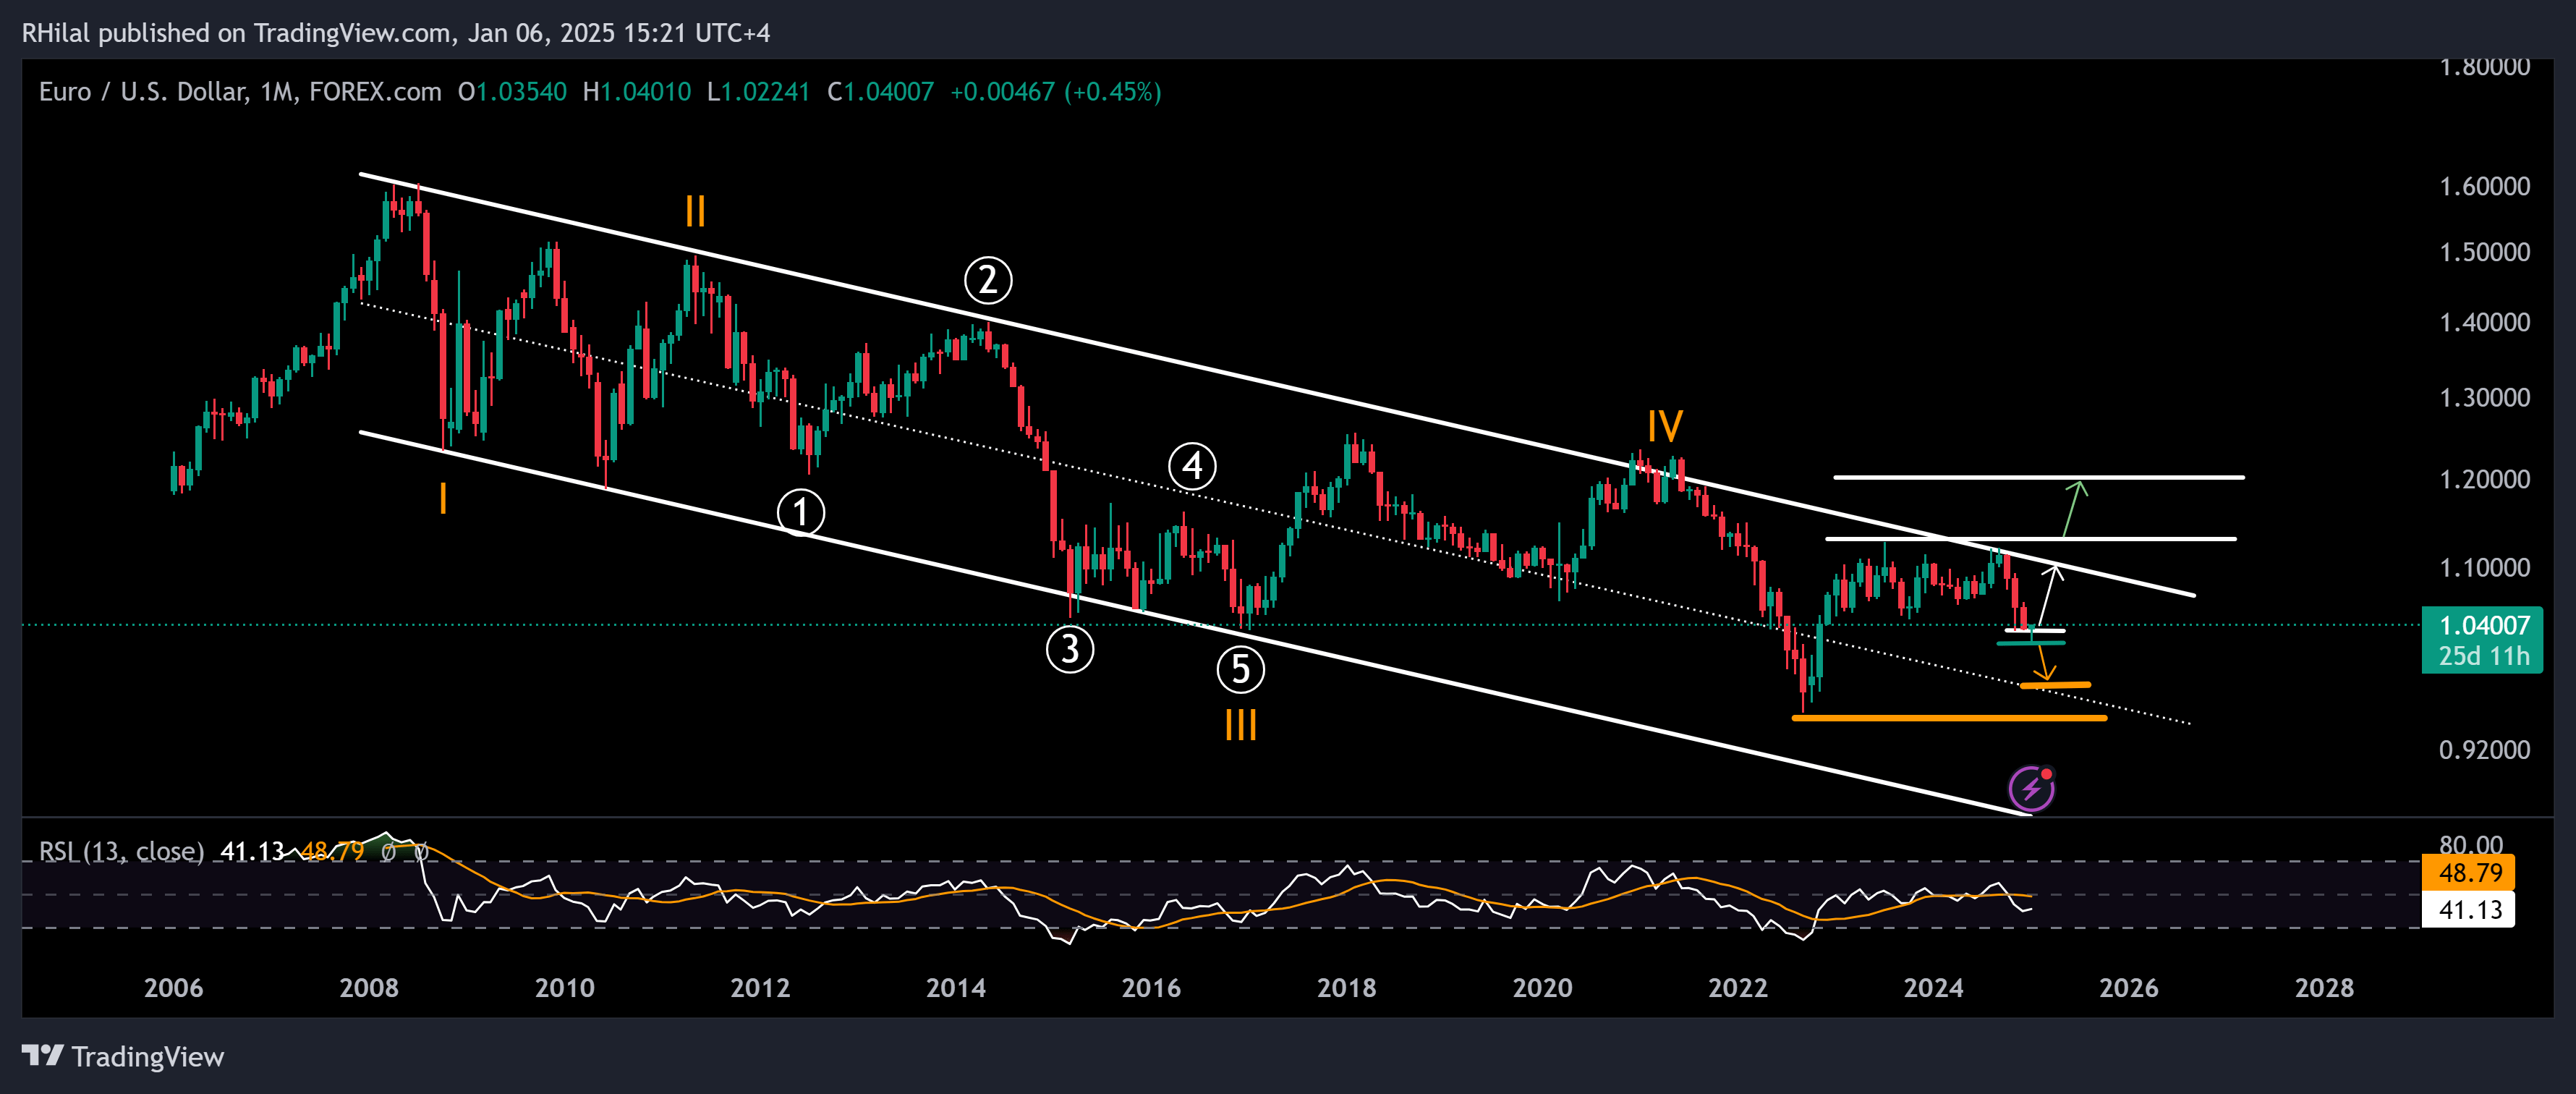Click the RHilal published on TradingView.com header
2576x1094 pixels.
pos(396,33)
